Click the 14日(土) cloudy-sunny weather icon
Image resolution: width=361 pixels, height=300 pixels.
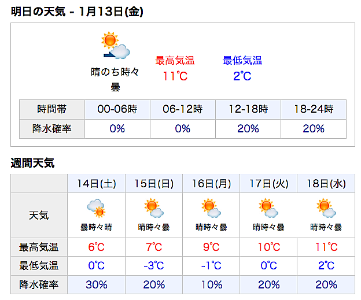click(x=96, y=208)
